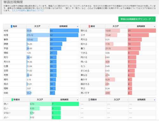Click frequency bar 7 for 深い
The width and height of the screenshot is (159, 122).
(x=65, y=104)
